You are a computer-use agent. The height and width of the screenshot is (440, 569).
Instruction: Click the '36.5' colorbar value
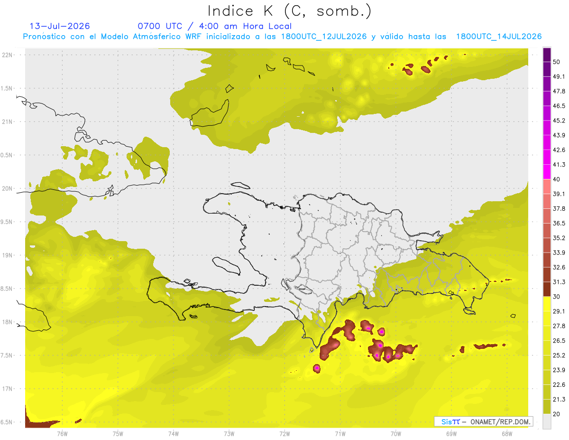point(559,224)
